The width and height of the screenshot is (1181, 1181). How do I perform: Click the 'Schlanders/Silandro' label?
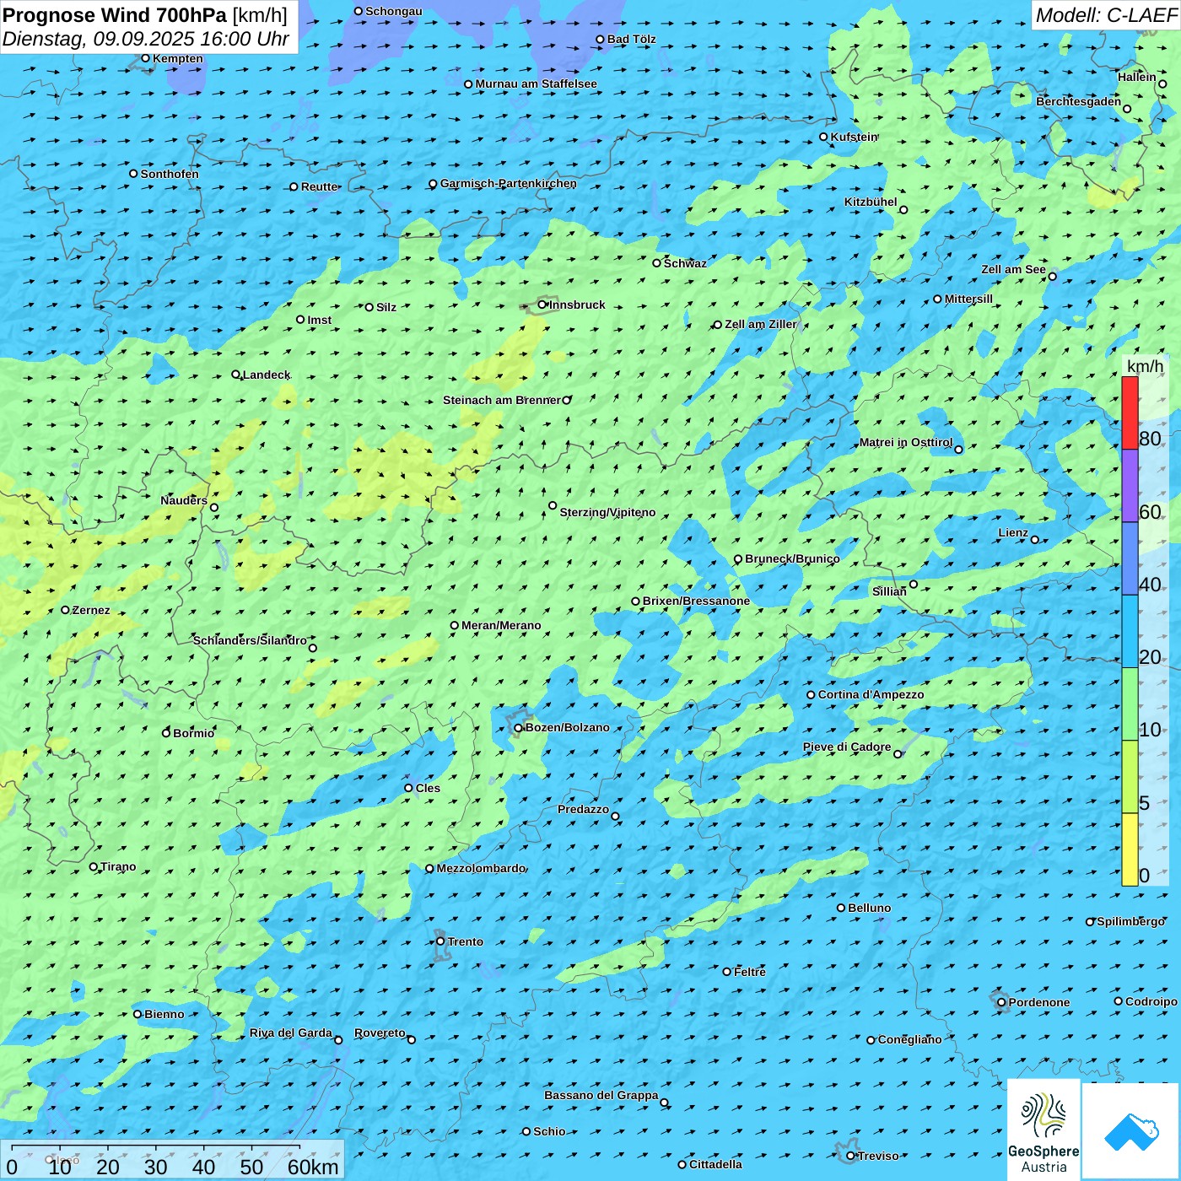250,640
